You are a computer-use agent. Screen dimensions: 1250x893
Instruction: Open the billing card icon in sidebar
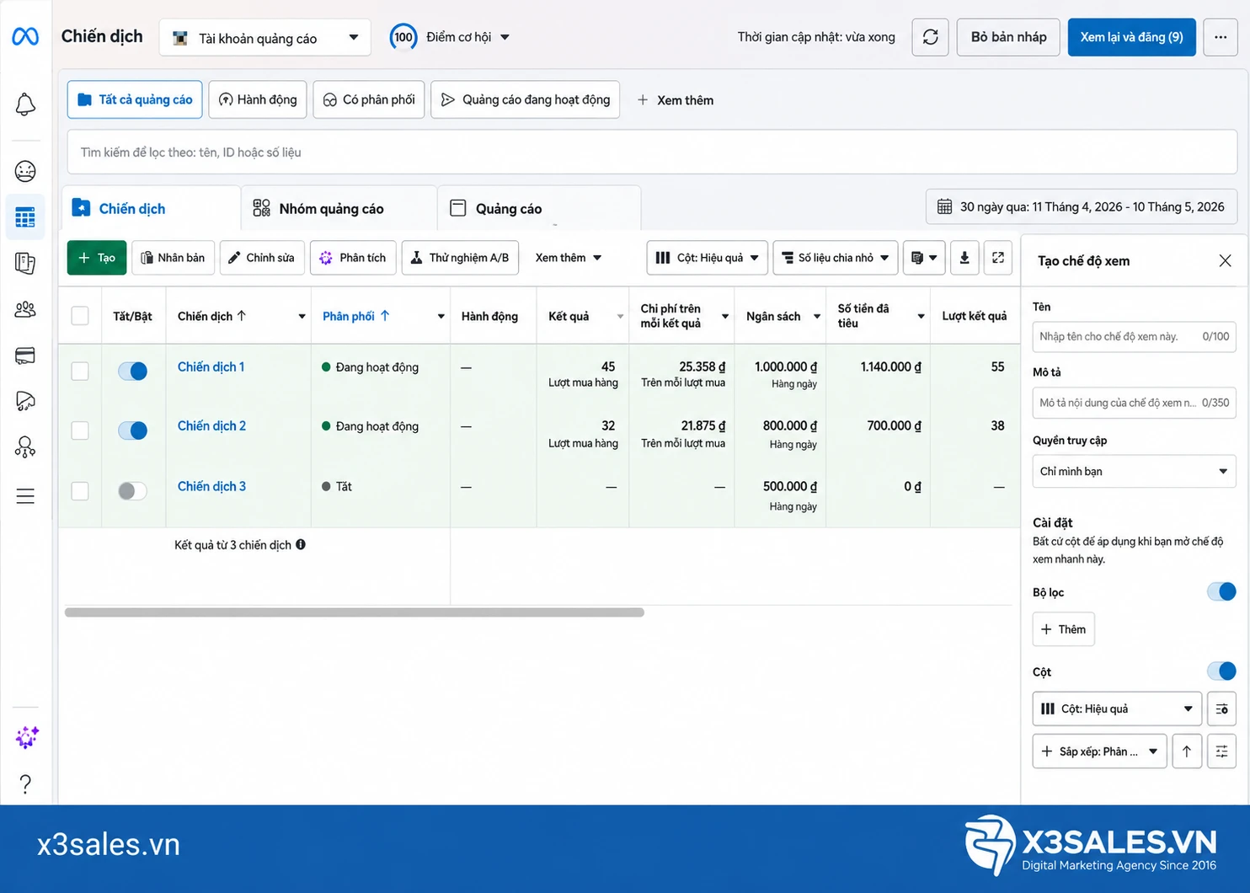coord(25,356)
